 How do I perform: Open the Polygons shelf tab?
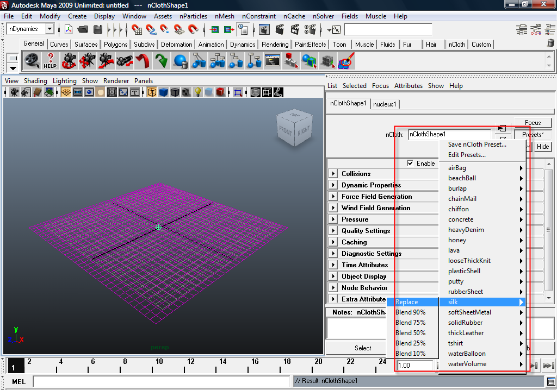(x=115, y=45)
